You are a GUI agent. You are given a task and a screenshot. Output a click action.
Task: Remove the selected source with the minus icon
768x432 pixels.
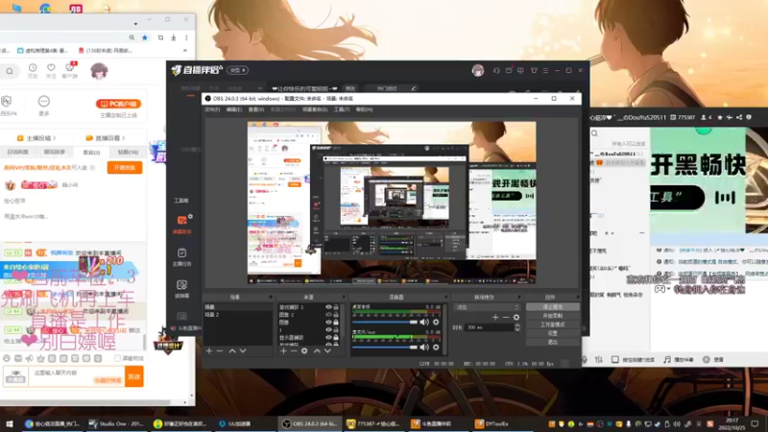tap(294, 351)
